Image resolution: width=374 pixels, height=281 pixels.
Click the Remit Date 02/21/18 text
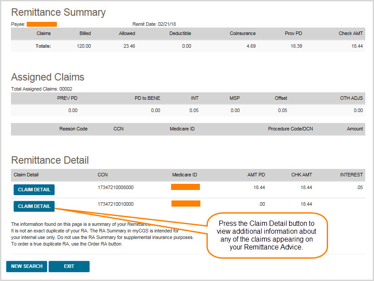[x=154, y=24]
